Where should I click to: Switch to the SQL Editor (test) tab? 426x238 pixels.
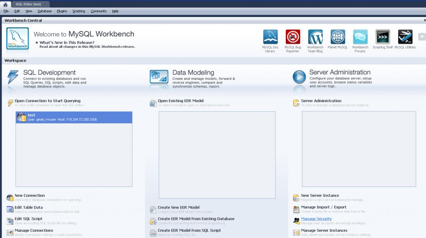click(28, 4)
